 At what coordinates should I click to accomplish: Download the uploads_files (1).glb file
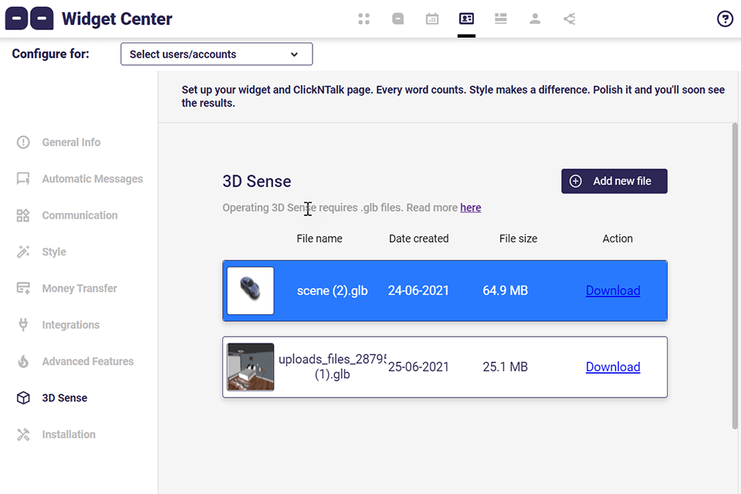click(613, 367)
